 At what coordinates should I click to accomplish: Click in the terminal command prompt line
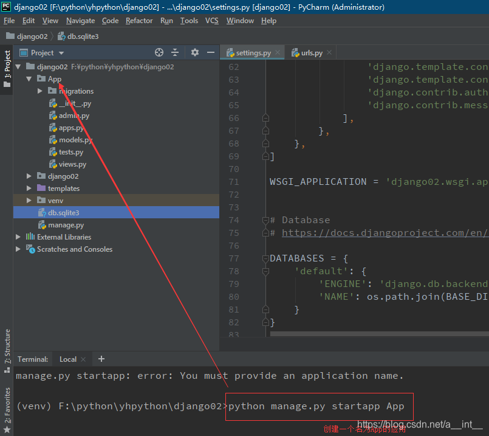[251, 406]
